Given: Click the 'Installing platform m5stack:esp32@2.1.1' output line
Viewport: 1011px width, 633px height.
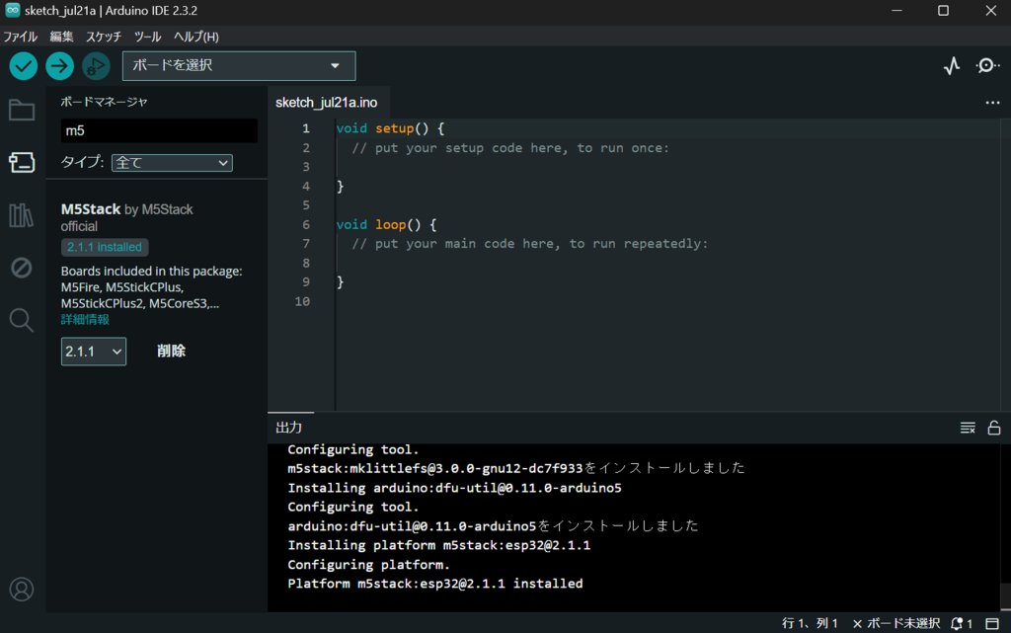Looking at the screenshot, I should tap(439, 545).
